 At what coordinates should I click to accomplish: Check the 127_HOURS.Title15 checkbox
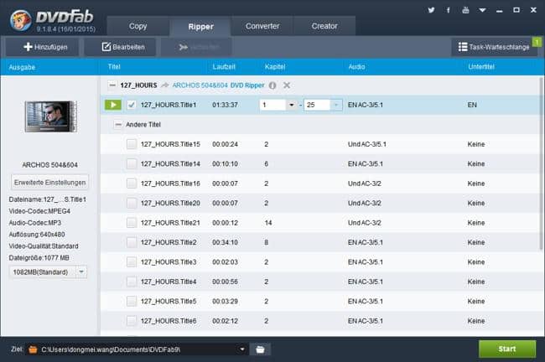[132, 144]
